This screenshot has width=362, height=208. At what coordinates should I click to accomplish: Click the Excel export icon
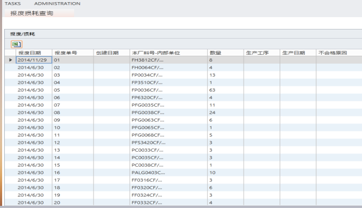click(16, 44)
